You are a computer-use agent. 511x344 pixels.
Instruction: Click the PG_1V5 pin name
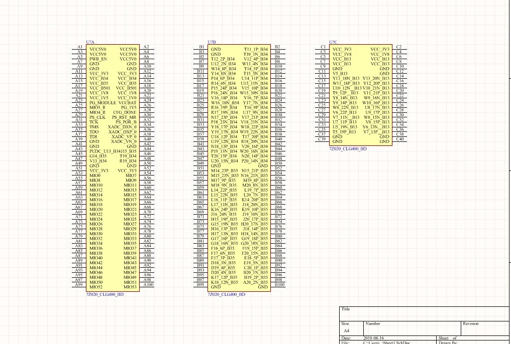(x=129, y=108)
